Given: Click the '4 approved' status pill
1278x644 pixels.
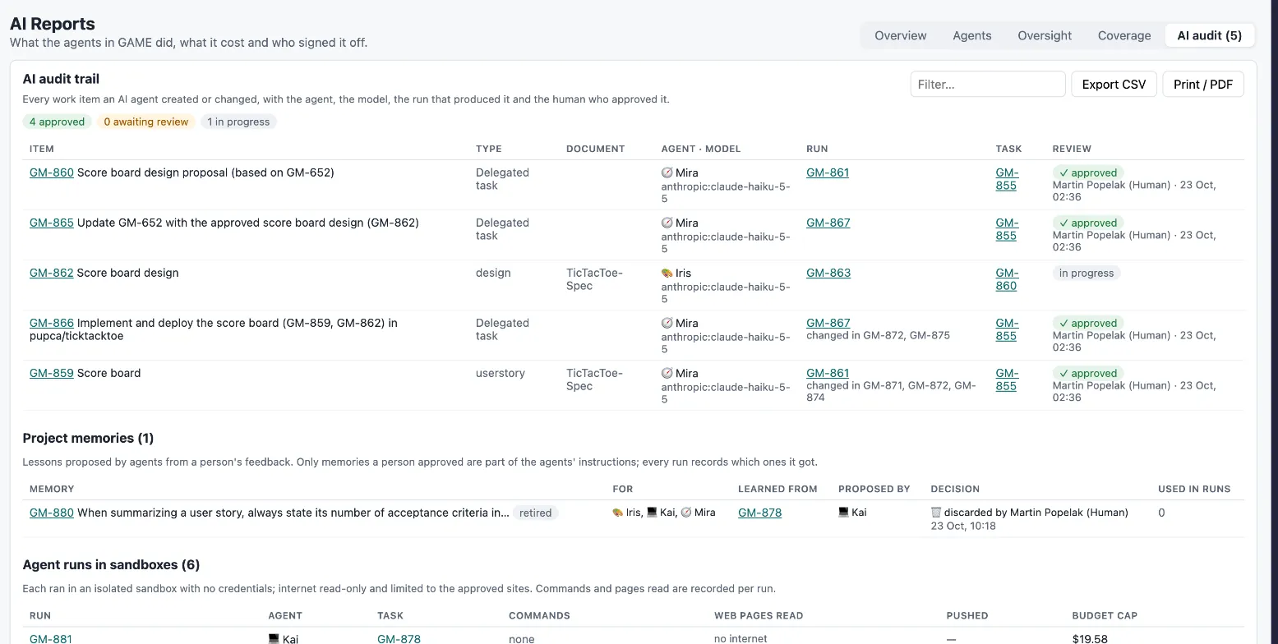Looking at the screenshot, I should click(57, 122).
